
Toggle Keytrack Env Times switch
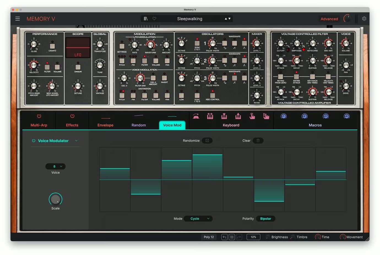pyautogui.click(x=312, y=76)
